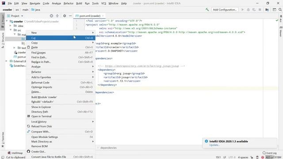This screenshot has width=283, height=159.
Task: Click the red error indicator in status bar
Action: (263, 157)
